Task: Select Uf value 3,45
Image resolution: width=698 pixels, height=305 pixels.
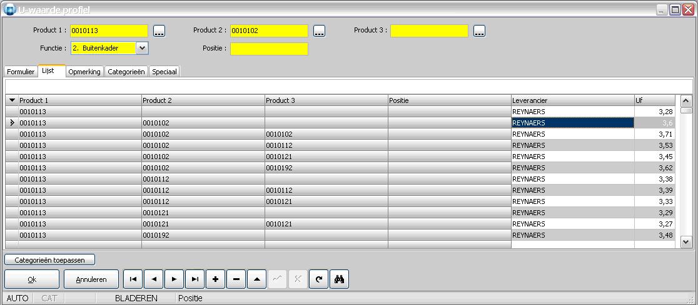Action: coord(655,157)
